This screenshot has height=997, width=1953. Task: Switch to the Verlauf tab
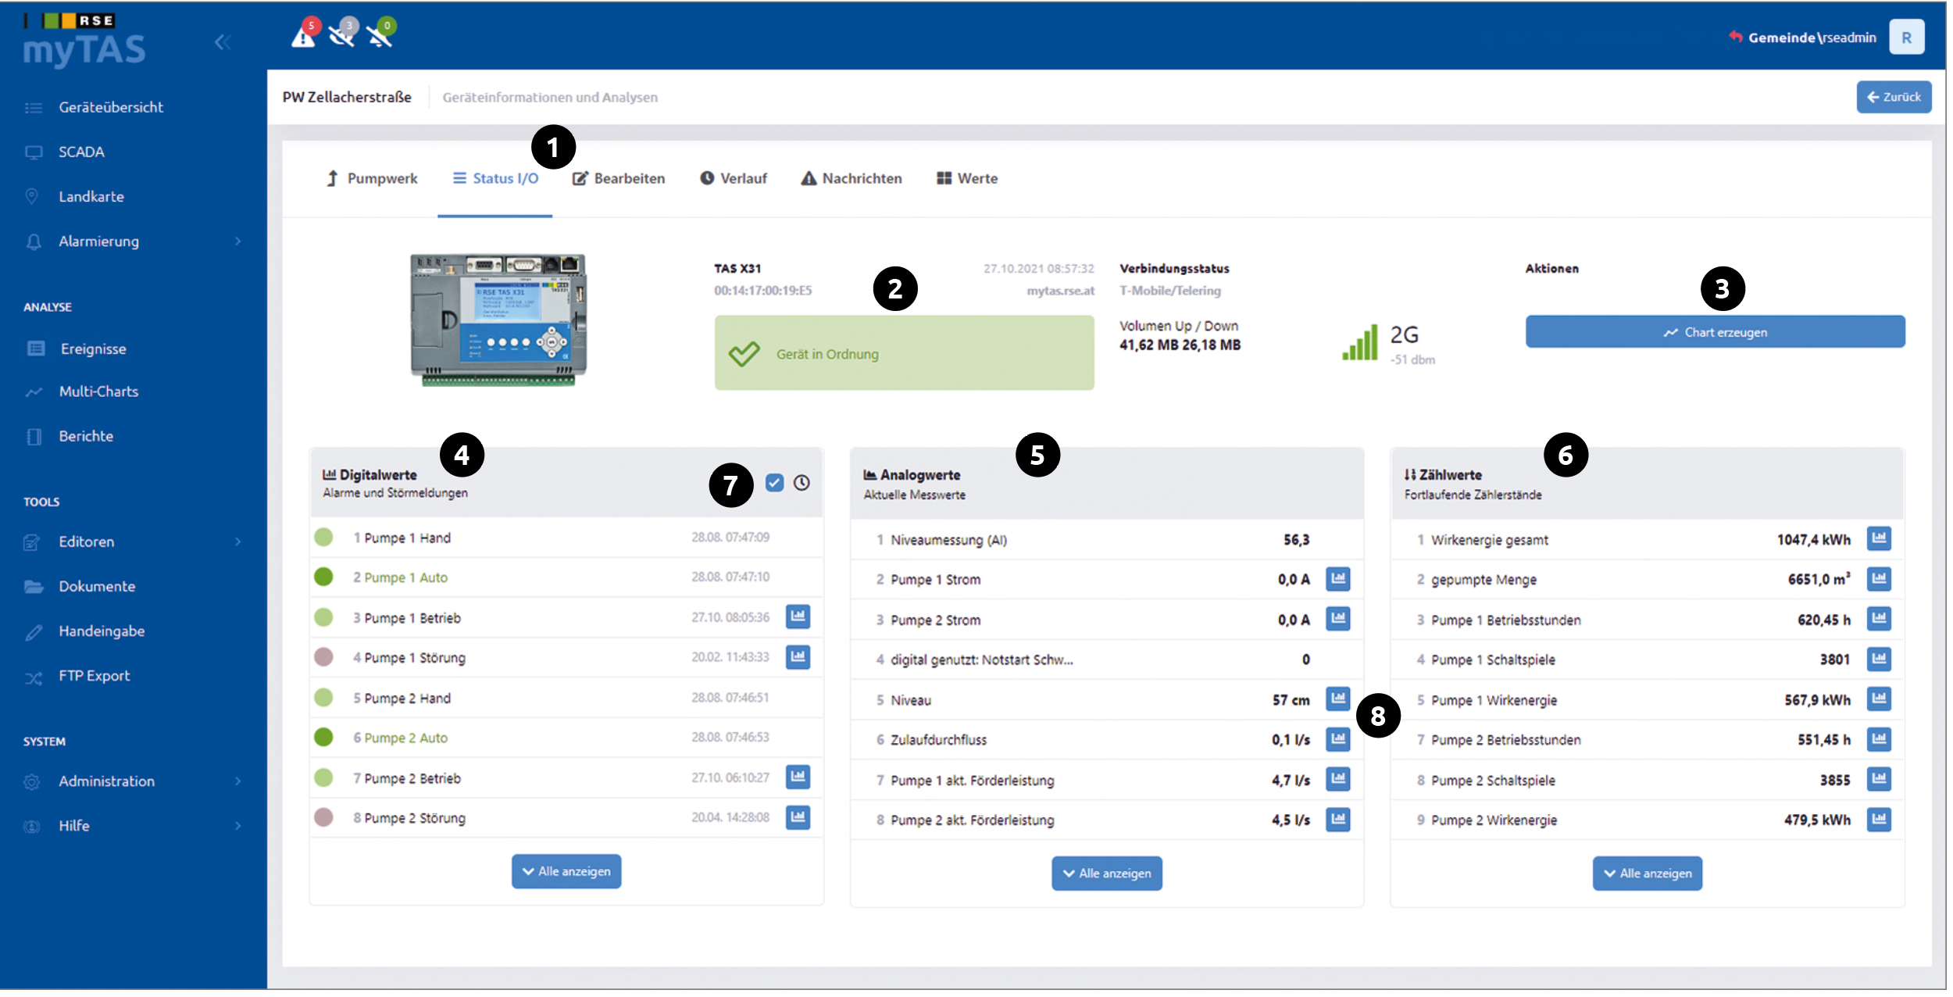734,179
